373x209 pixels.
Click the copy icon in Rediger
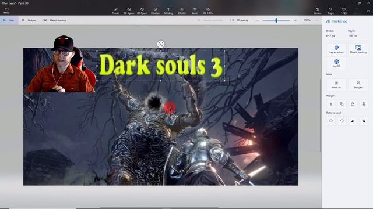coord(342,104)
